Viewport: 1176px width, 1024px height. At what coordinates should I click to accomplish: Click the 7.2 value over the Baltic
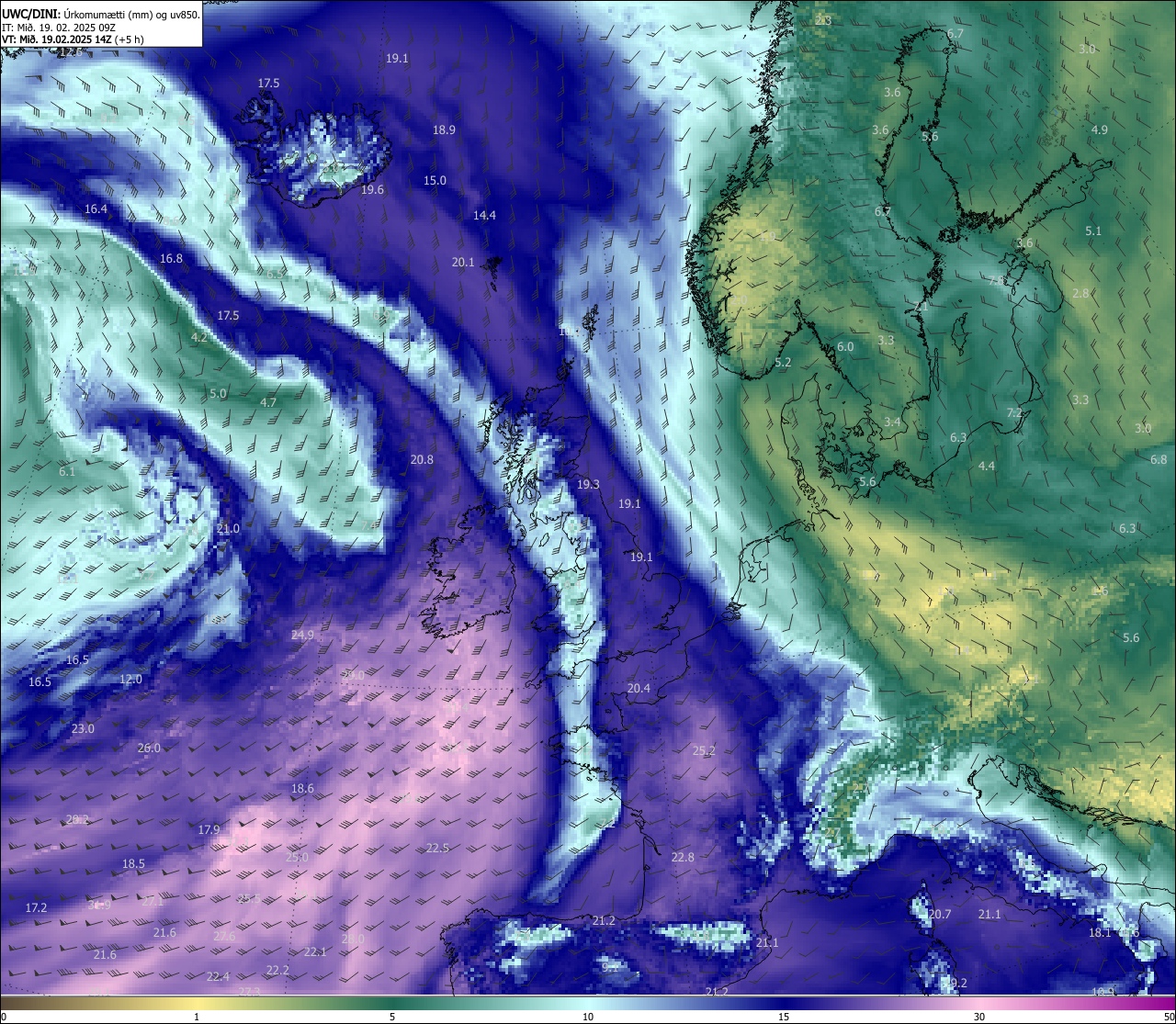pyautogui.click(x=1014, y=413)
